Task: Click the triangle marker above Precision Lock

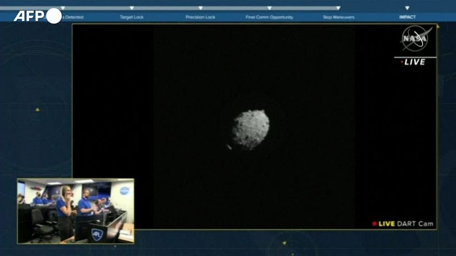Action: 201,8
